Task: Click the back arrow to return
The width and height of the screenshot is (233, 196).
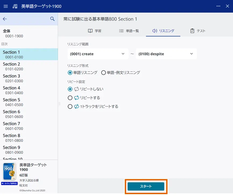Action: 5,19
